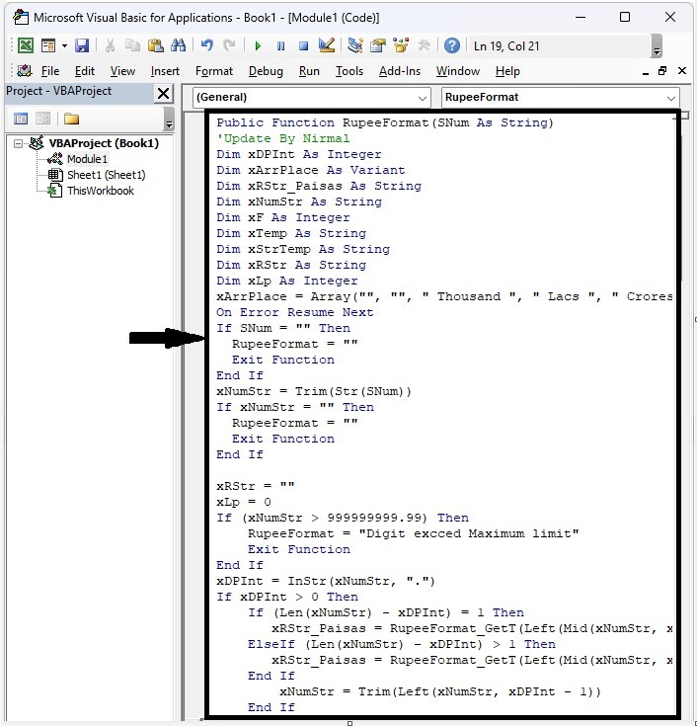
Task: Minimize the inner code window
Action: (x=646, y=72)
